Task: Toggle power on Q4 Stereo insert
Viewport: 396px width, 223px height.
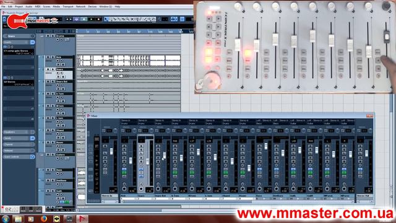Action: (5, 78)
